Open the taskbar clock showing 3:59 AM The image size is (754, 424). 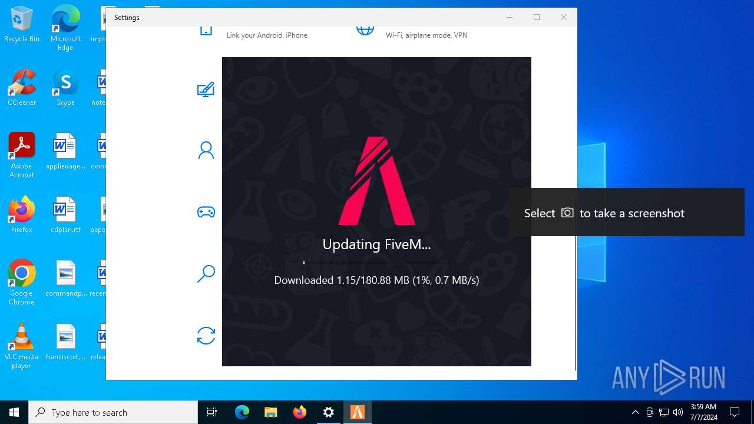click(x=703, y=412)
